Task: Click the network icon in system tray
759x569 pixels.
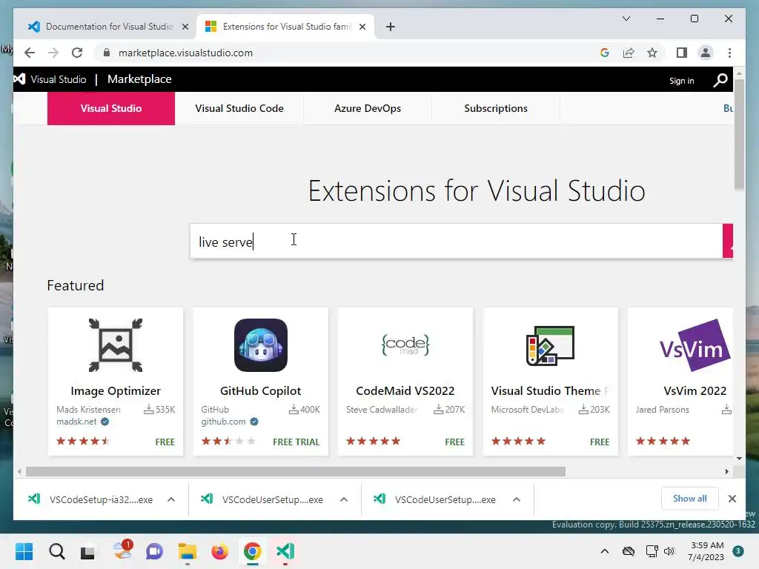Action: coord(652,551)
